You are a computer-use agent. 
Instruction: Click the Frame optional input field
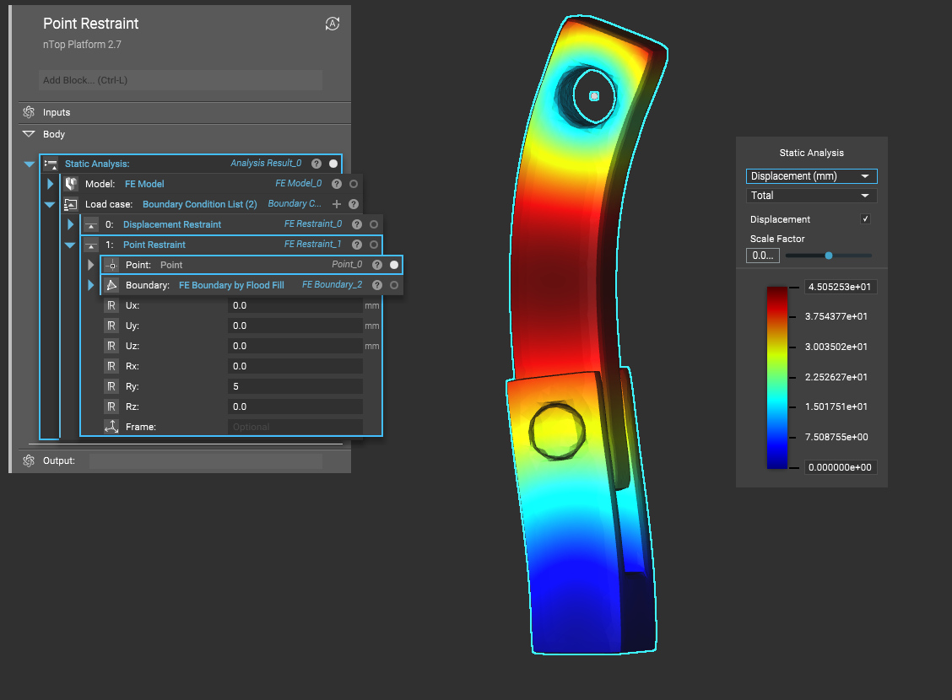pos(295,427)
